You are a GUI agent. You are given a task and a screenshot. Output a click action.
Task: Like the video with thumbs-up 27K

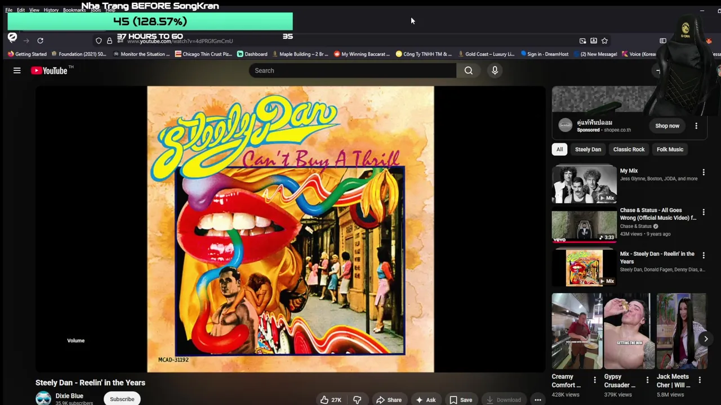pyautogui.click(x=330, y=399)
